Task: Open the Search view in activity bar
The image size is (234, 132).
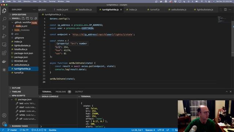Action: click(x=4, y=19)
